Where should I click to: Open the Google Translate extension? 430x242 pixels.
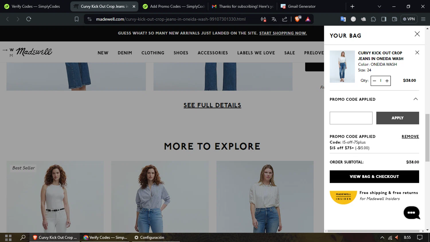coord(343,19)
